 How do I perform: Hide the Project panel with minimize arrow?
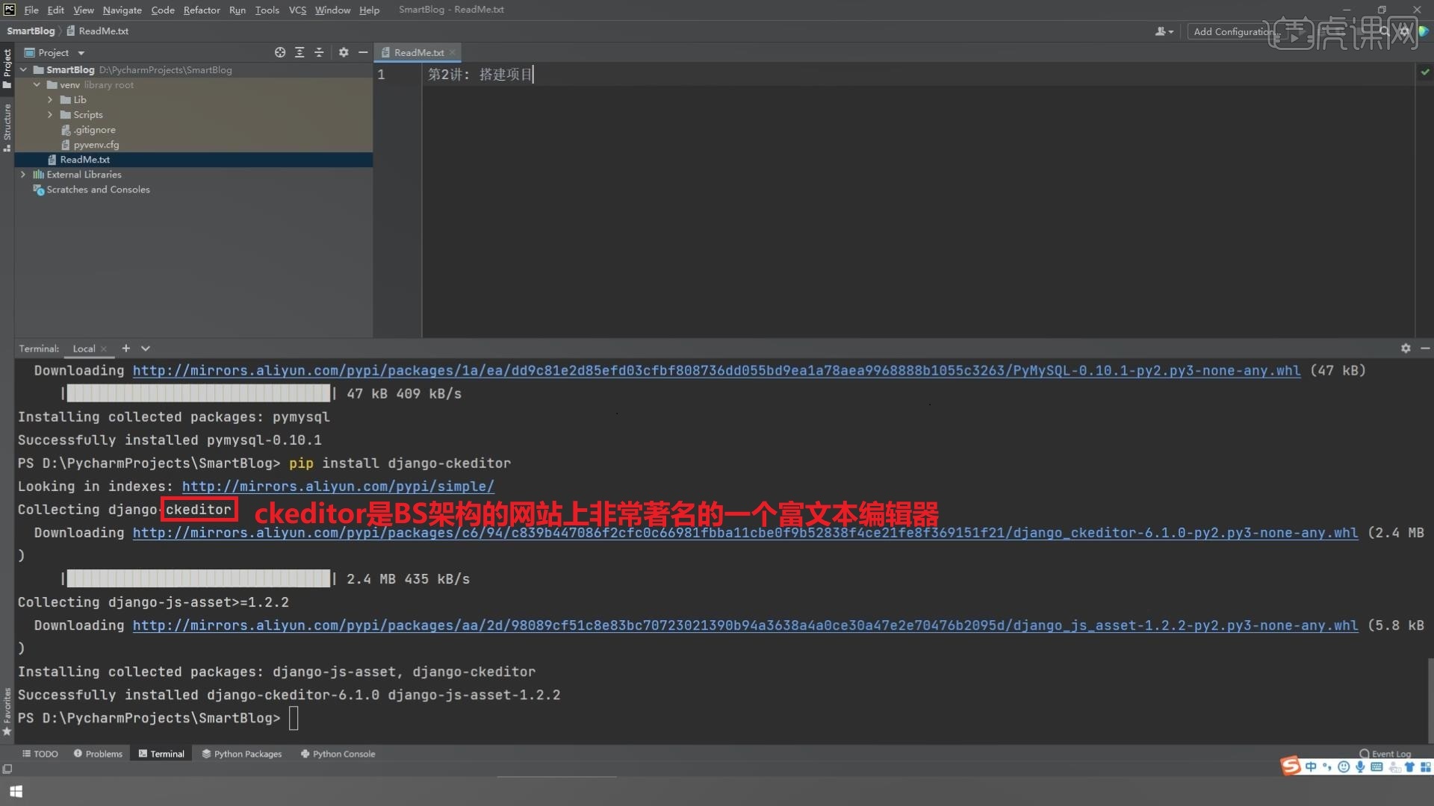click(x=364, y=52)
